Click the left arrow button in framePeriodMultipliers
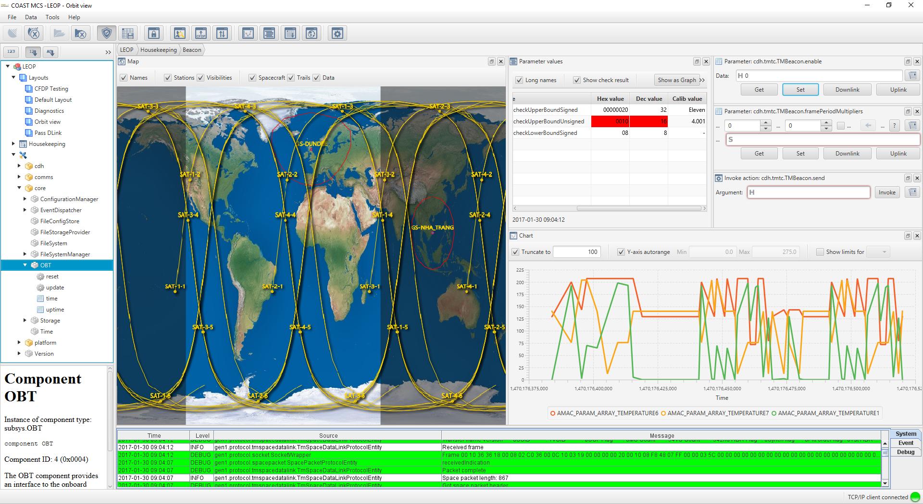Screen dimensions: 923x504 pyautogui.click(x=868, y=126)
